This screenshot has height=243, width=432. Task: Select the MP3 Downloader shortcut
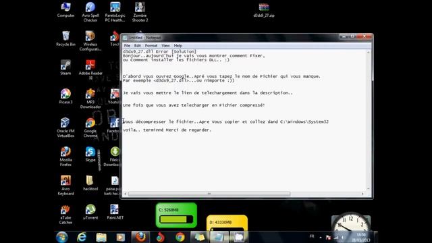coord(90,99)
